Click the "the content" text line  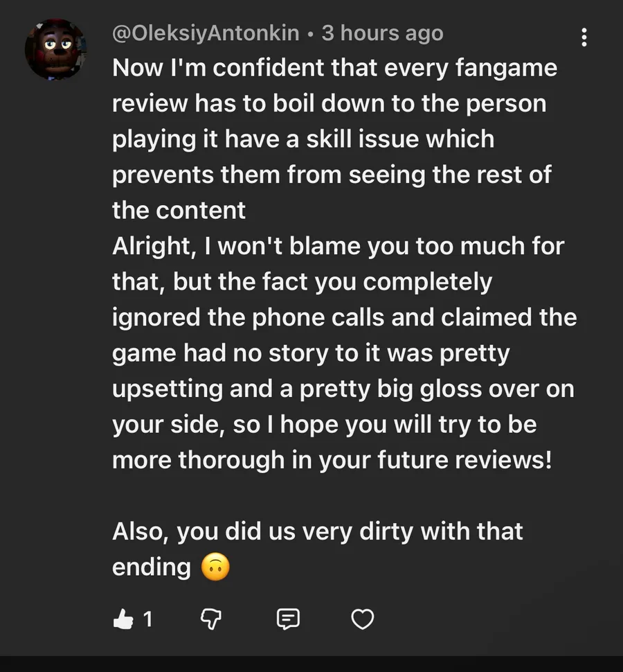point(179,211)
